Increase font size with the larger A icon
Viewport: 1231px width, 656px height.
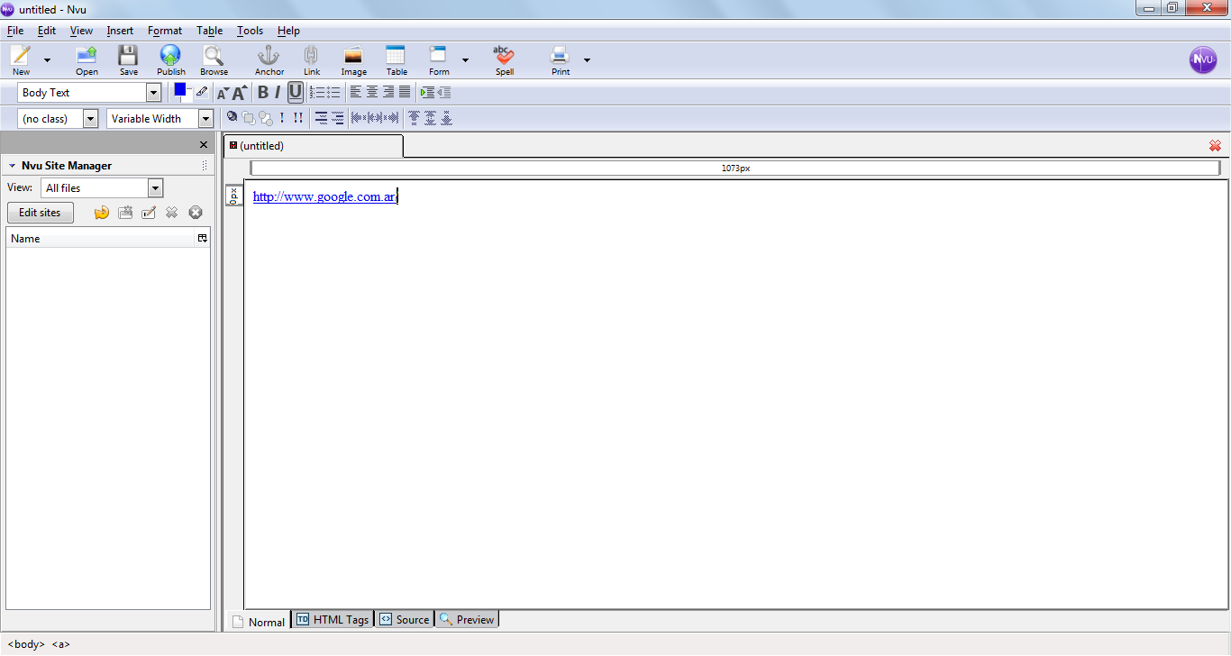(239, 92)
